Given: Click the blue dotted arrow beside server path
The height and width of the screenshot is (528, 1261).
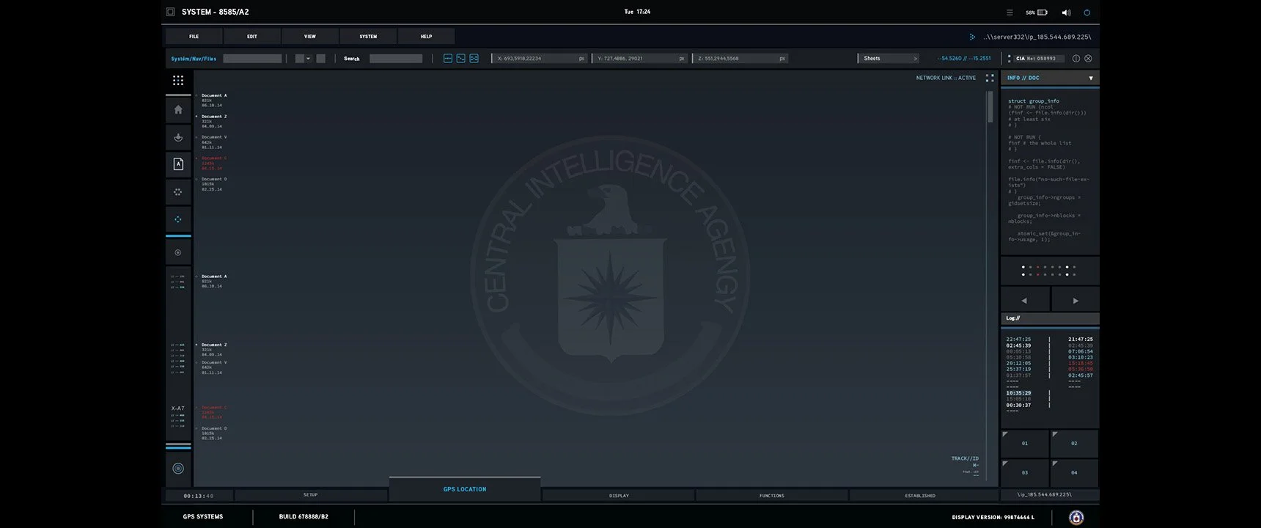Looking at the screenshot, I should pos(972,37).
